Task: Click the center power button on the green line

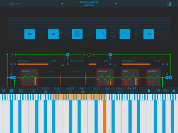Action: tap(89, 55)
